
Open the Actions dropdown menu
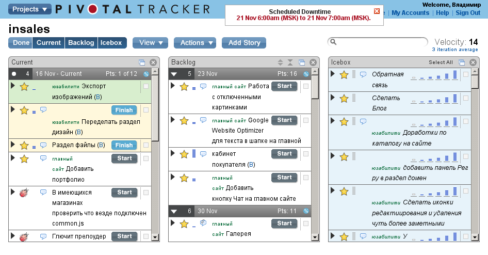195,43
